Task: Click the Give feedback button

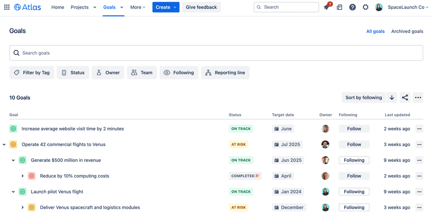Action: pyautogui.click(x=201, y=7)
